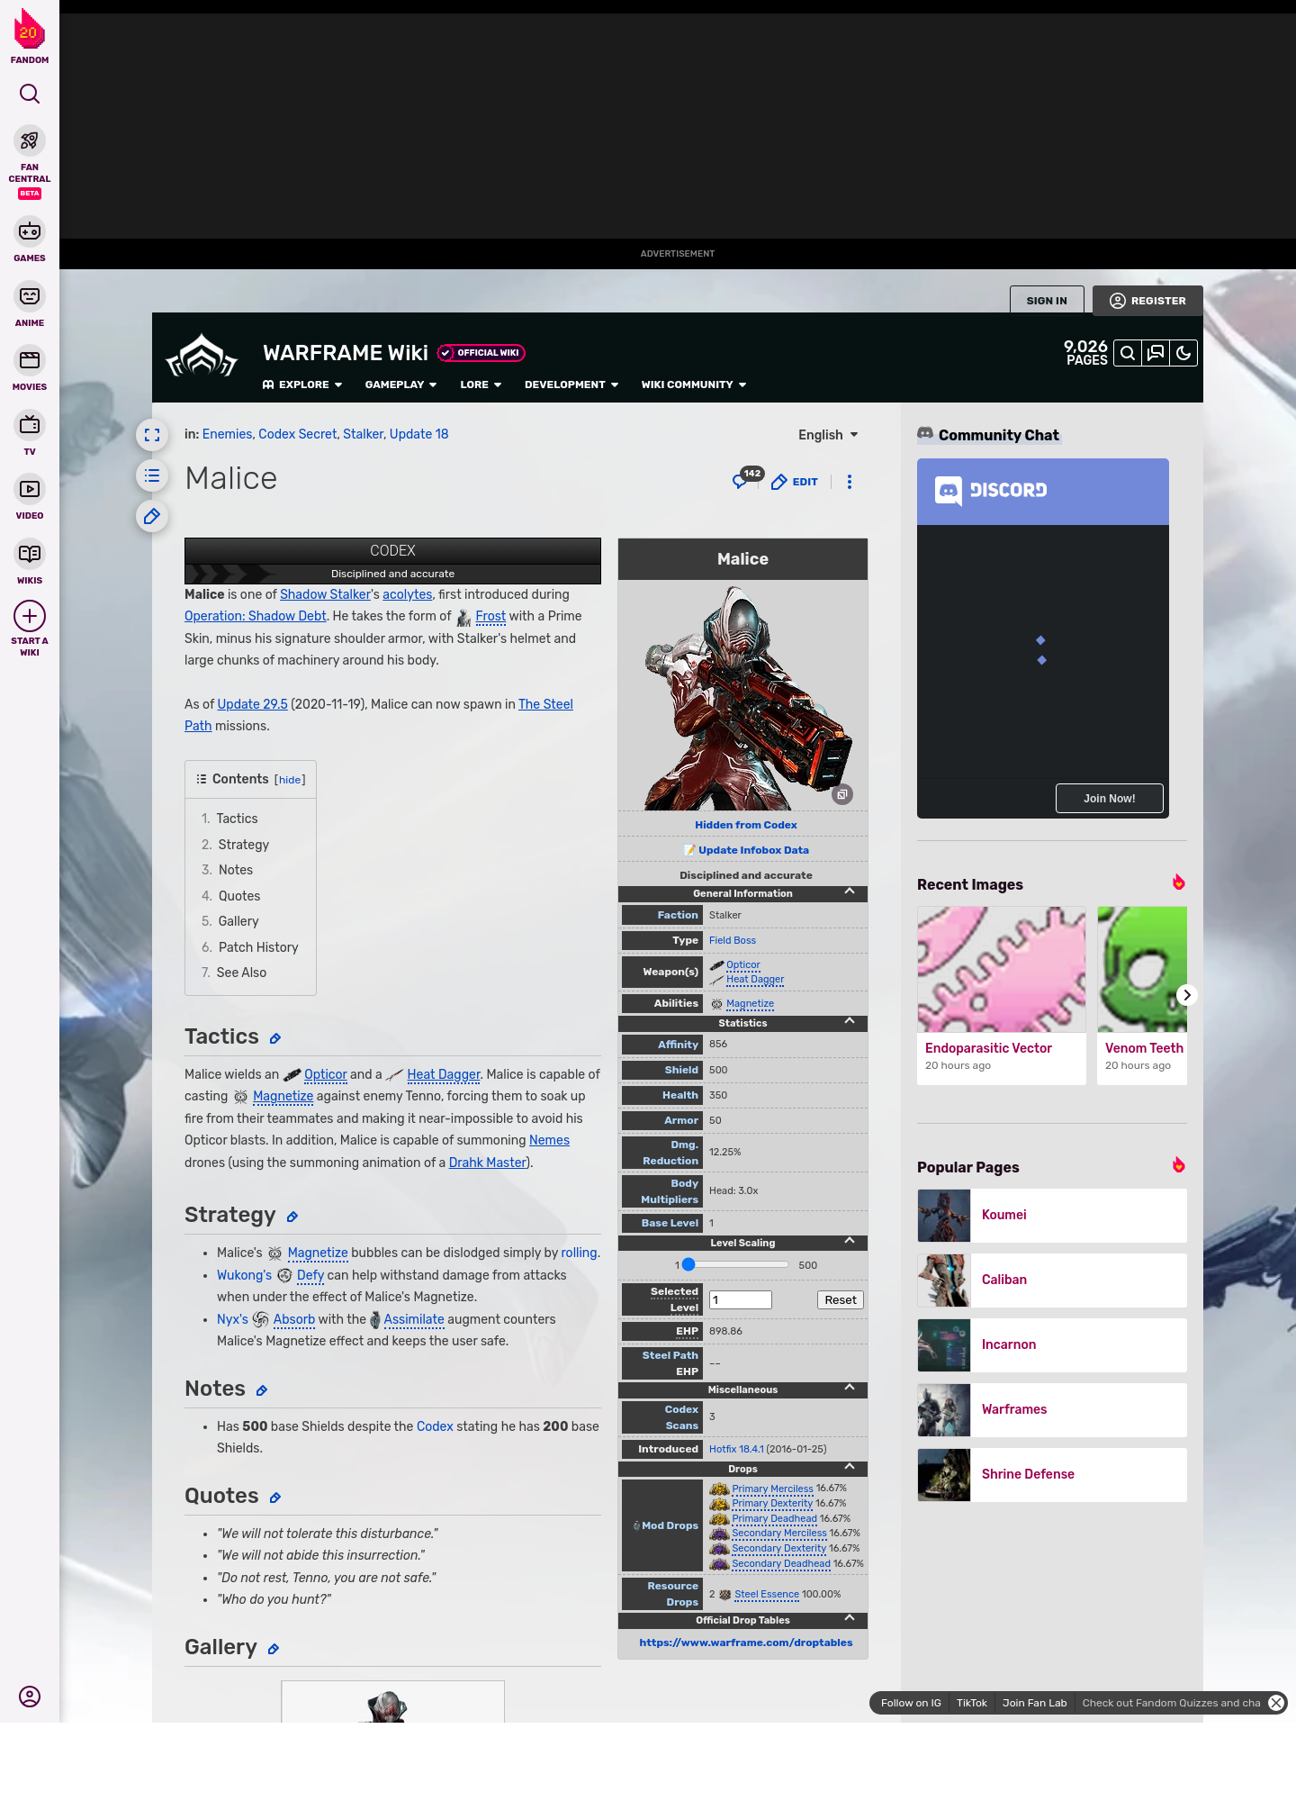Open the Shadow Stalker link
This screenshot has width=1296, height=1801.
click(325, 594)
